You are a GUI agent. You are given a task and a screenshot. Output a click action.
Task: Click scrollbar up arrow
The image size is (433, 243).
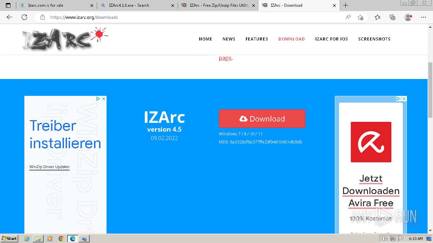point(430,27)
